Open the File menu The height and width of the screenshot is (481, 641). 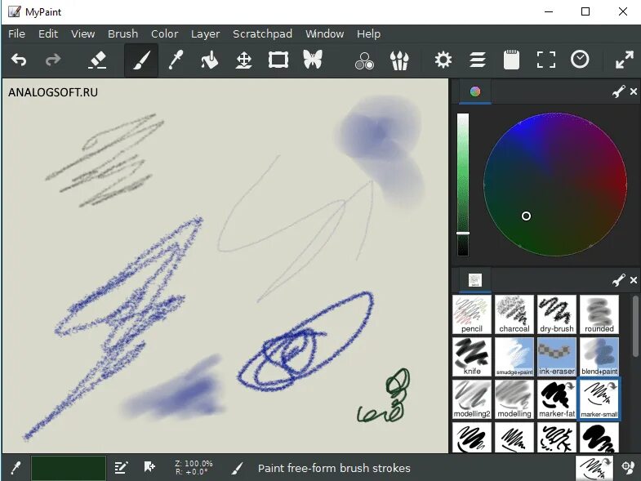pyautogui.click(x=17, y=34)
